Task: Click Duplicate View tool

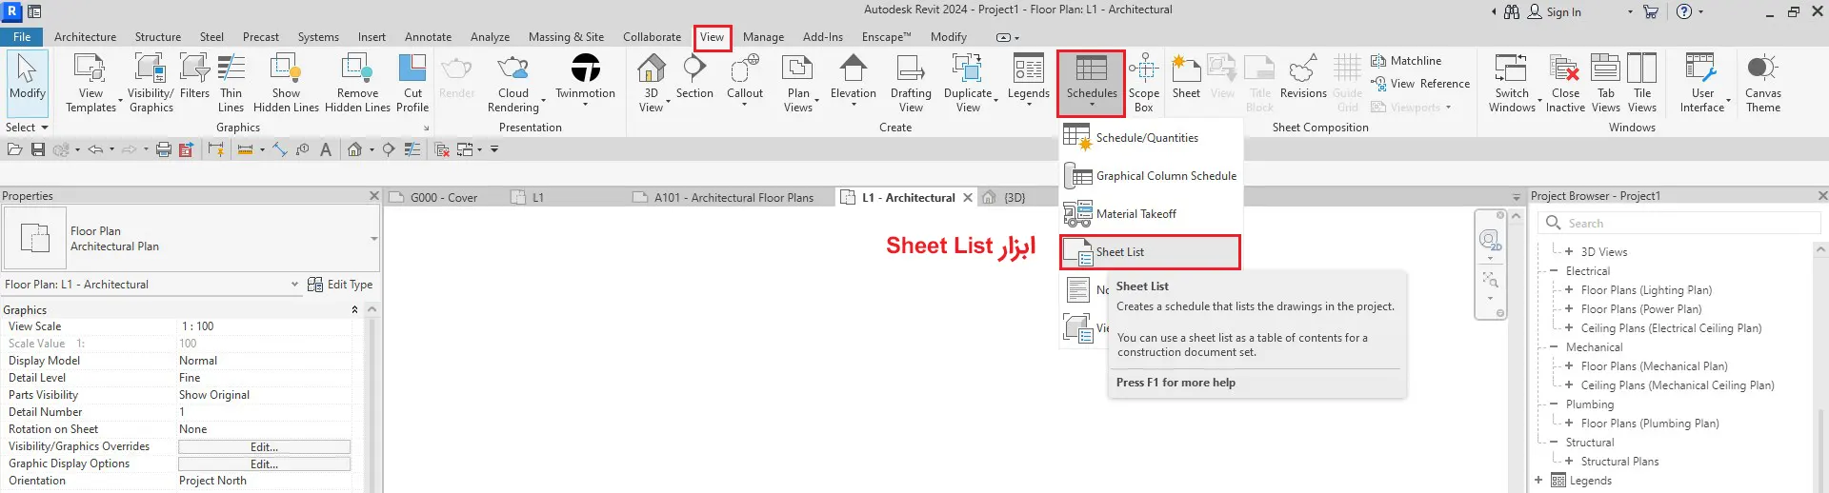Action: point(969,84)
